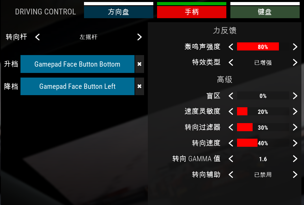
Task: Increase 盲区 value with right arrow
Action: click(295, 96)
